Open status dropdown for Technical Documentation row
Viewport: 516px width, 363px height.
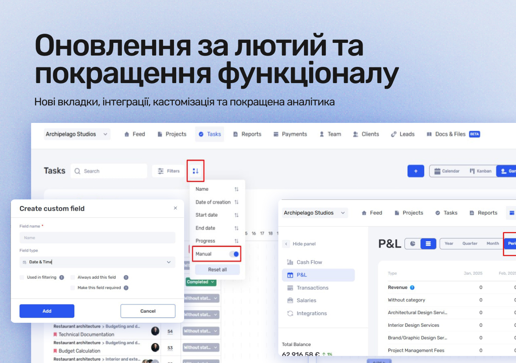201,331
